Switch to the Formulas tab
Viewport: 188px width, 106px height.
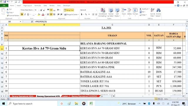click(38, 6)
